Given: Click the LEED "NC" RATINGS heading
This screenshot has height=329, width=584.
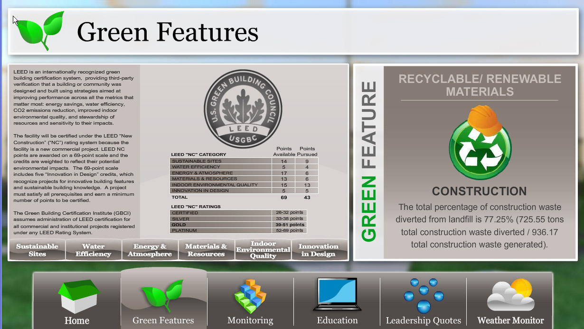Looking at the screenshot, I should point(196,207).
